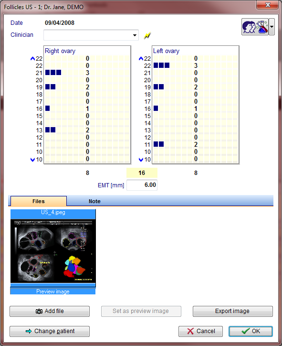The width and height of the screenshot is (282, 346).
Task: Click the down arrow below Left ovary sizes
Action: (141, 160)
